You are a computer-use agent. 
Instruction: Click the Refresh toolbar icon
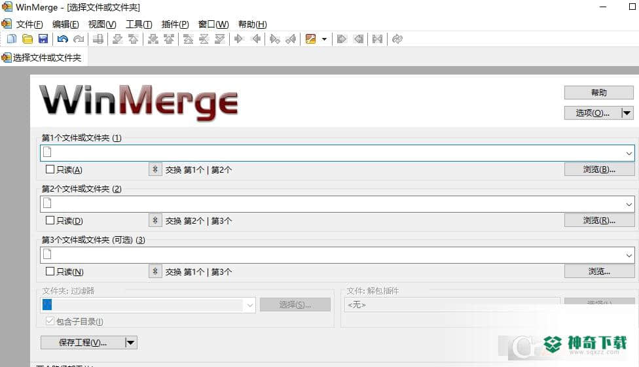point(397,39)
